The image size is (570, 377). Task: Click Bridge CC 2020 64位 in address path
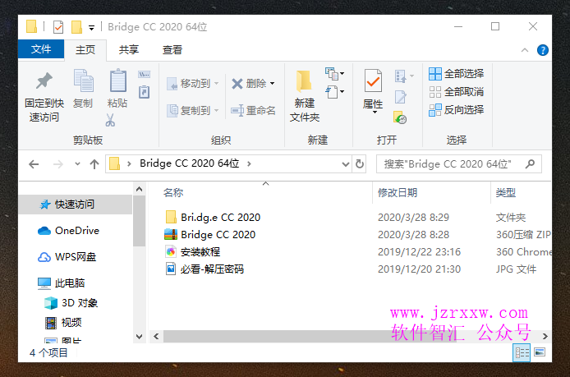(x=190, y=163)
